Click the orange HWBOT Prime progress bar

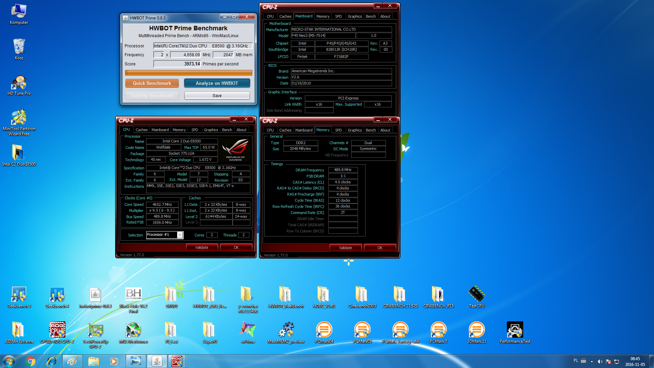pyautogui.click(x=188, y=73)
